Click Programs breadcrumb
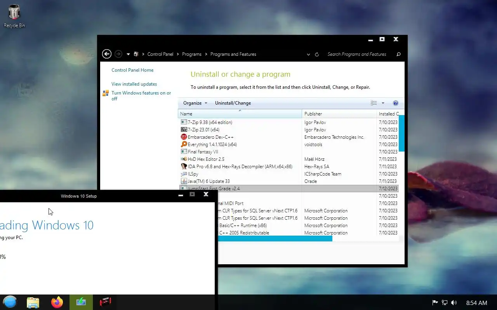Image resolution: width=497 pixels, height=310 pixels. [x=192, y=54]
